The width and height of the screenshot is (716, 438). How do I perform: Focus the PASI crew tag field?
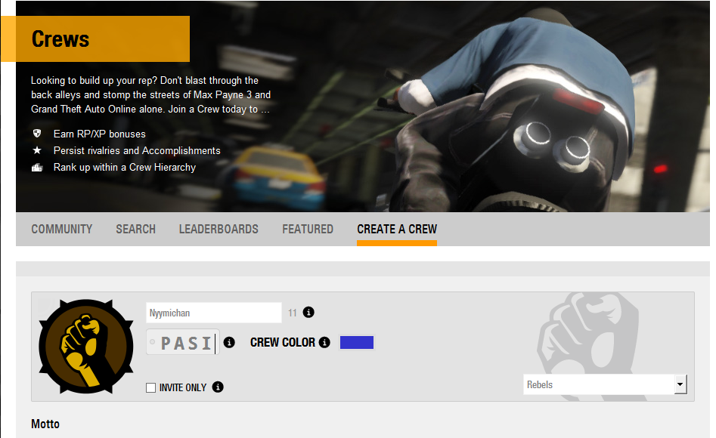(x=183, y=343)
